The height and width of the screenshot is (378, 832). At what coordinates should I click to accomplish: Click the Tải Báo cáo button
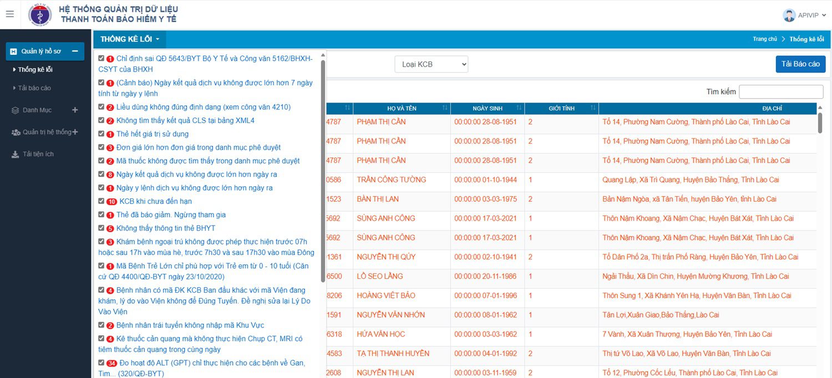pyautogui.click(x=800, y=64)
